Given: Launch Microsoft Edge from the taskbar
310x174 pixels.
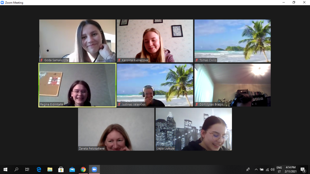Looking at the screenshot, I should point(39,169).
